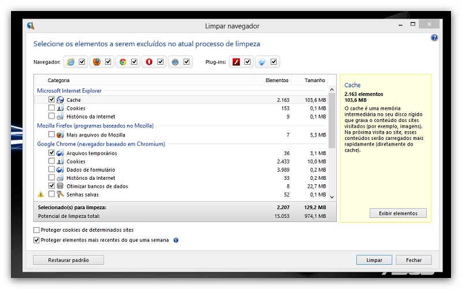Screen dimensions: 462x289
Task: Enable "Proteger cookies de determinados sites"
Action: [x=37, y=230]
